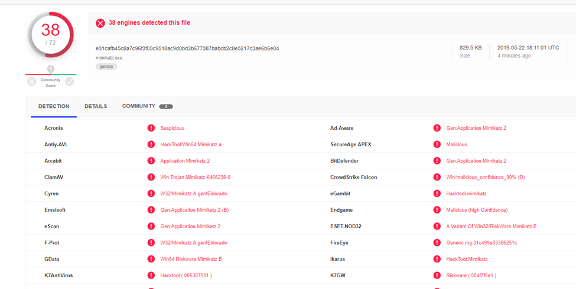This screenshot has height=289, width=576.
Task: Click the 2019-05-22 18:11:01 UTC timestamp
Action: point(528,48)
